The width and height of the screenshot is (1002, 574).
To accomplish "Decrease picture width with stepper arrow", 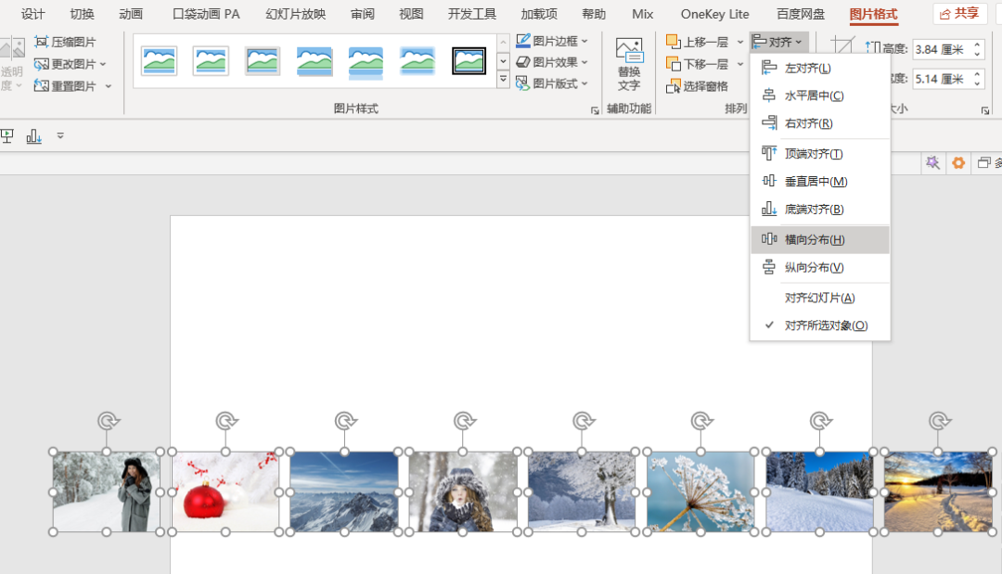I will click(x=977, y=83).
